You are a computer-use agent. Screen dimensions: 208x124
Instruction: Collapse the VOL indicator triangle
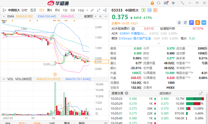click(4, 79)
